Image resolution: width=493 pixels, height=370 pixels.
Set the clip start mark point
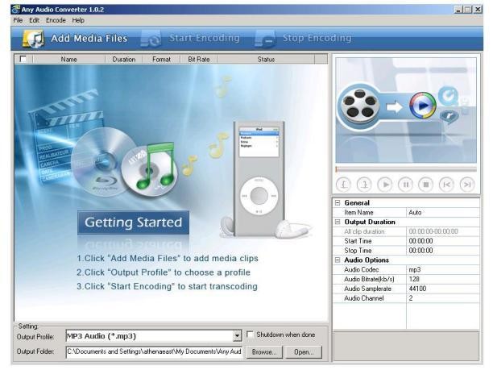[x=344, y=185]
